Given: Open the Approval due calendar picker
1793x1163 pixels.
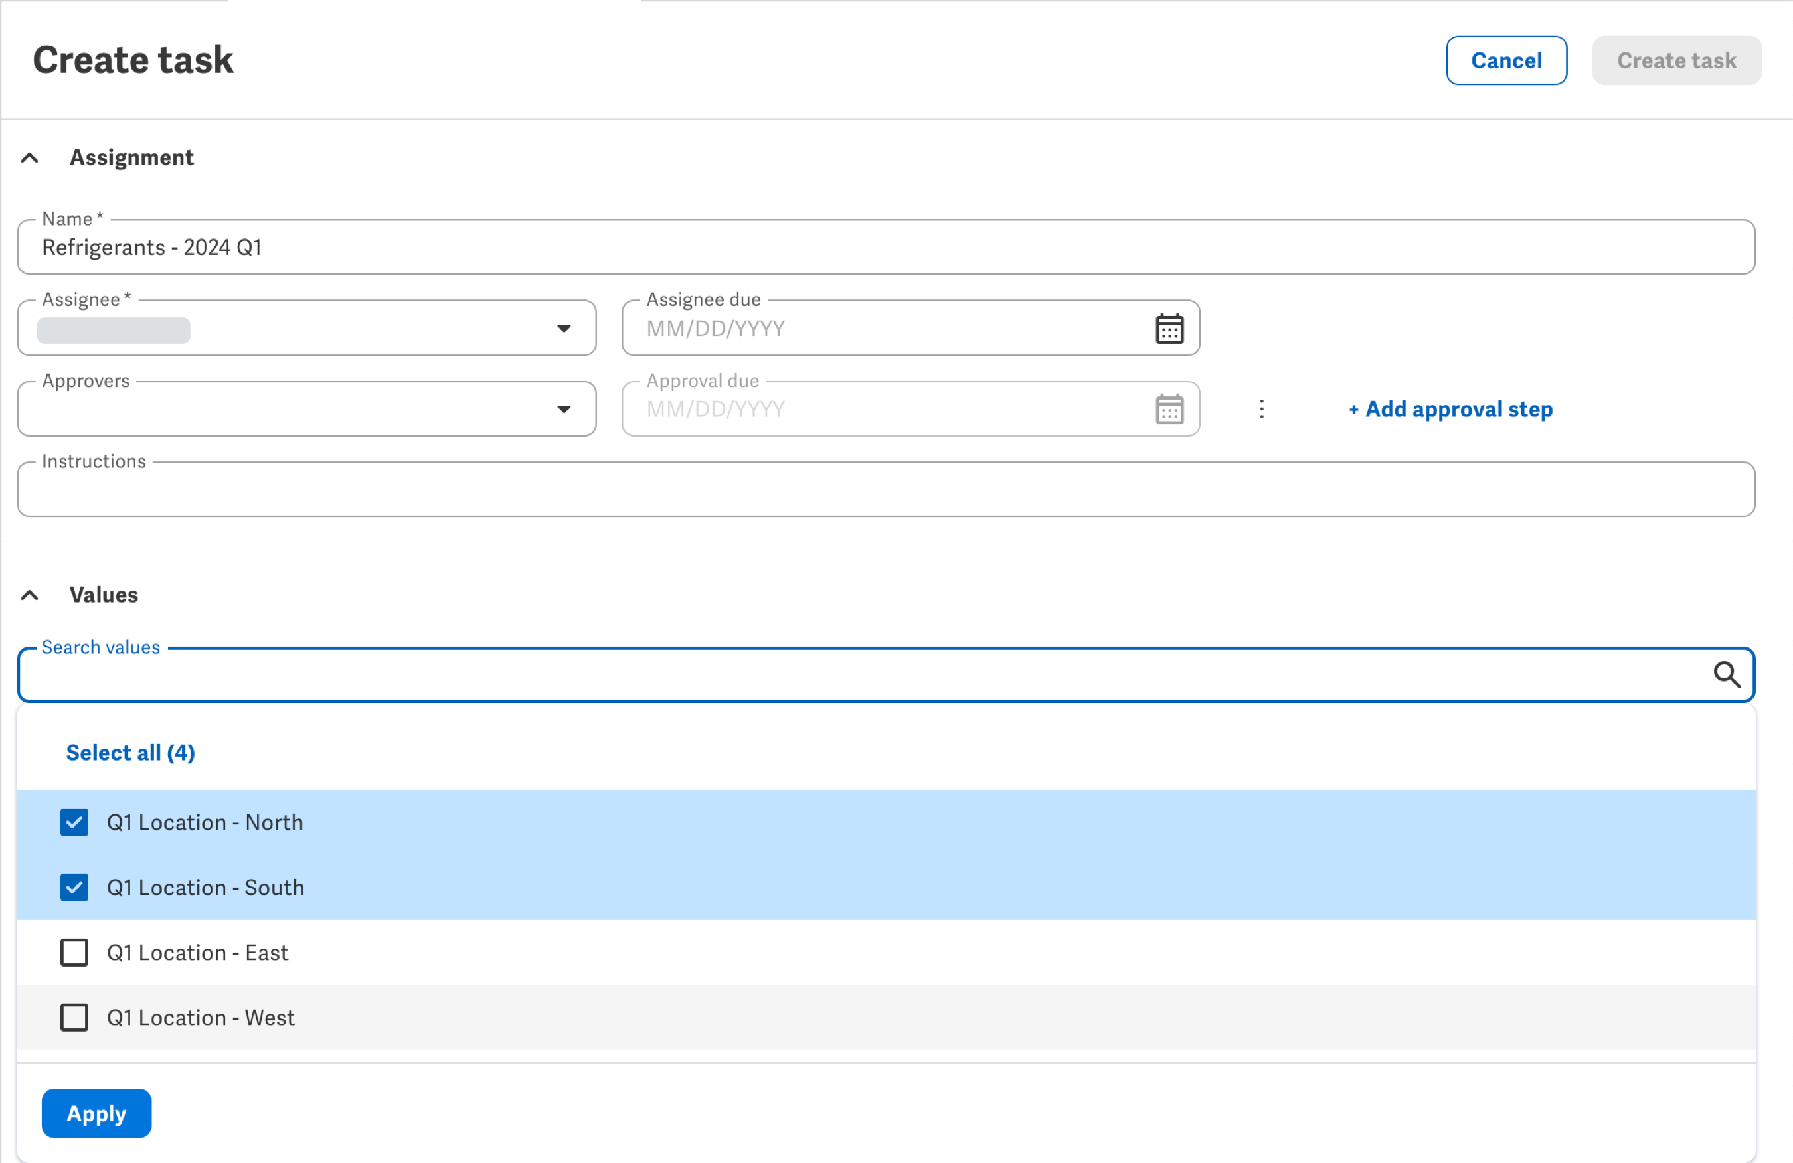Looking at the screenshot, I should pyautogui.click(x=1169, y=409).
